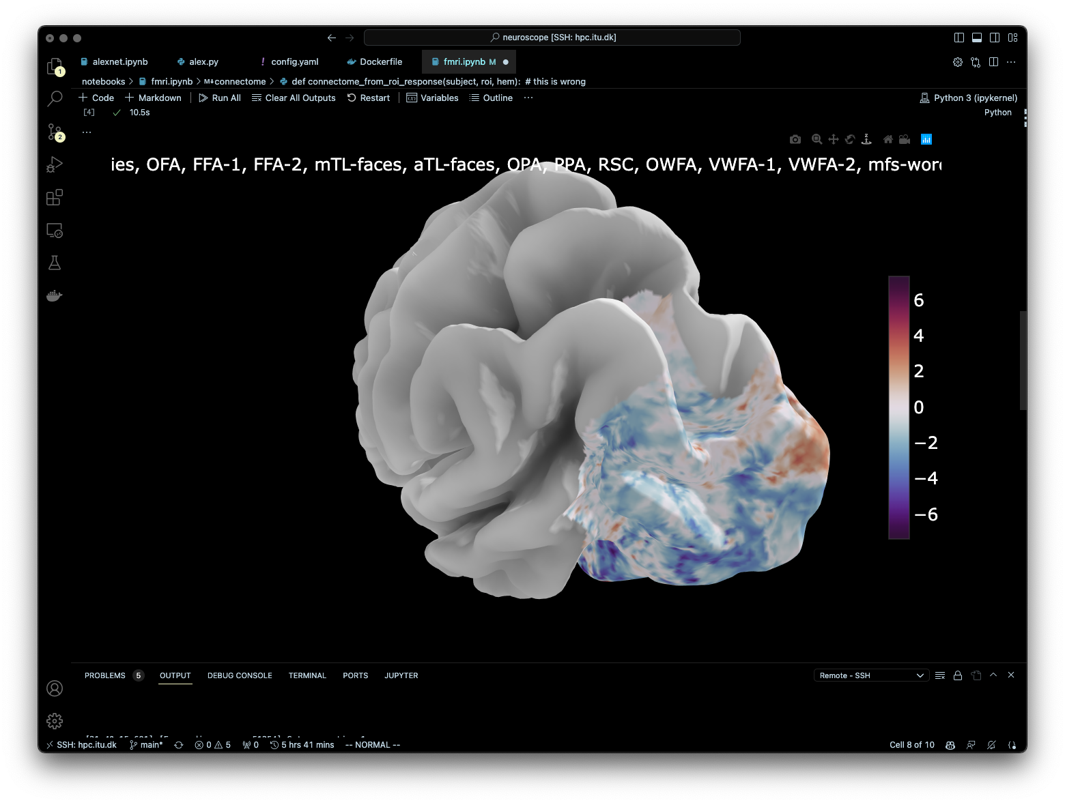This screenshot has width=1065, height=803.
Task: Reset the 3D camera with the home icon
Action: tap(887, 139)
